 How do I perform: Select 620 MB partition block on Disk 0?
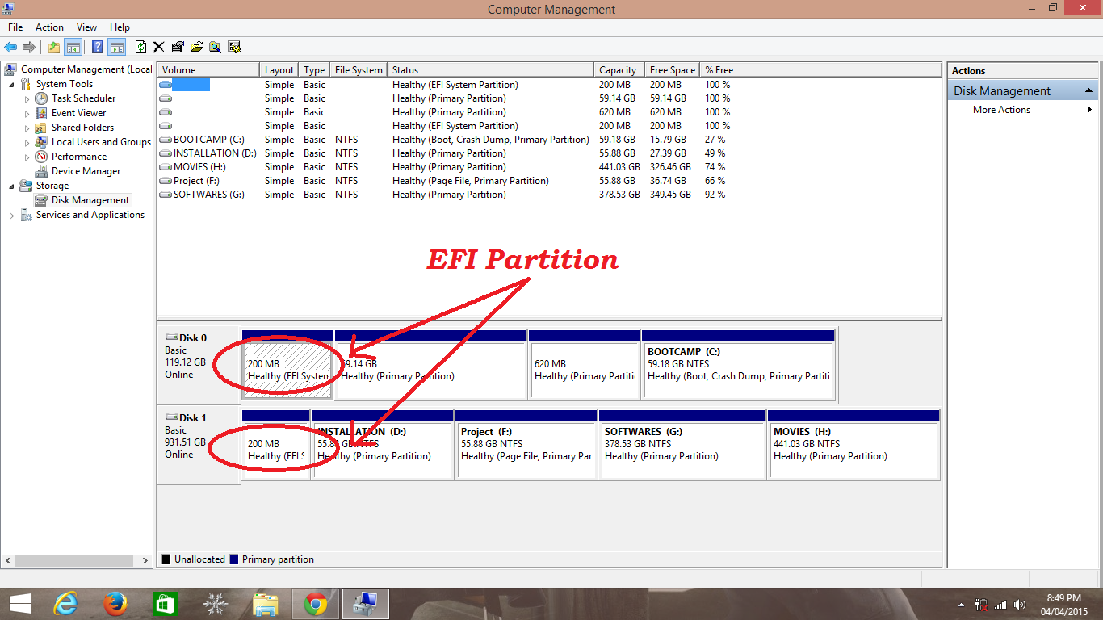pos(584,364)
